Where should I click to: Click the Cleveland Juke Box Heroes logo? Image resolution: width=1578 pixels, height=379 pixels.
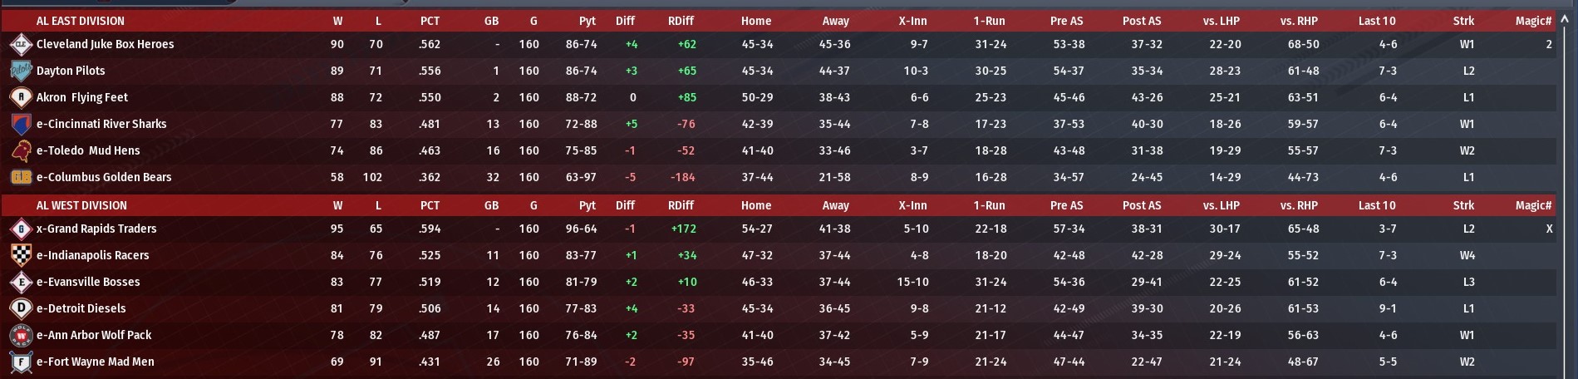point(21,44)
